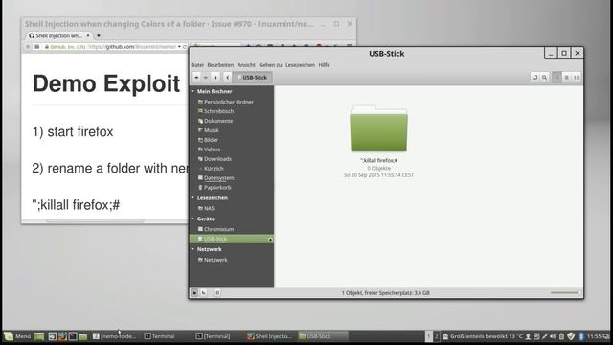Screen dimensions: 613x345
Task: Show tree view via status bar icon
Action: point(204,292)
